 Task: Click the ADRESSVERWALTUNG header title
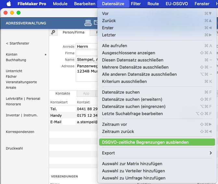point(26,23)
